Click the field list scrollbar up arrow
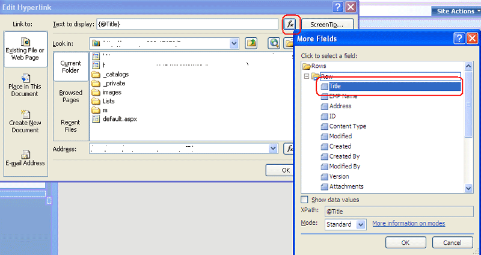 (x=468, y=66)
